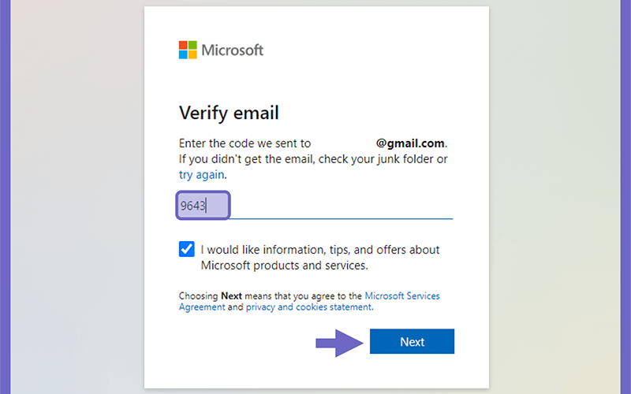Click the bold @gmail.com address text

point(410,143)
